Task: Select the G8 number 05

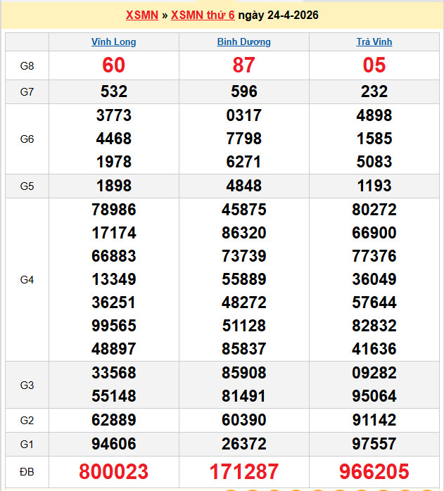Action: click(x=374, y=65)
